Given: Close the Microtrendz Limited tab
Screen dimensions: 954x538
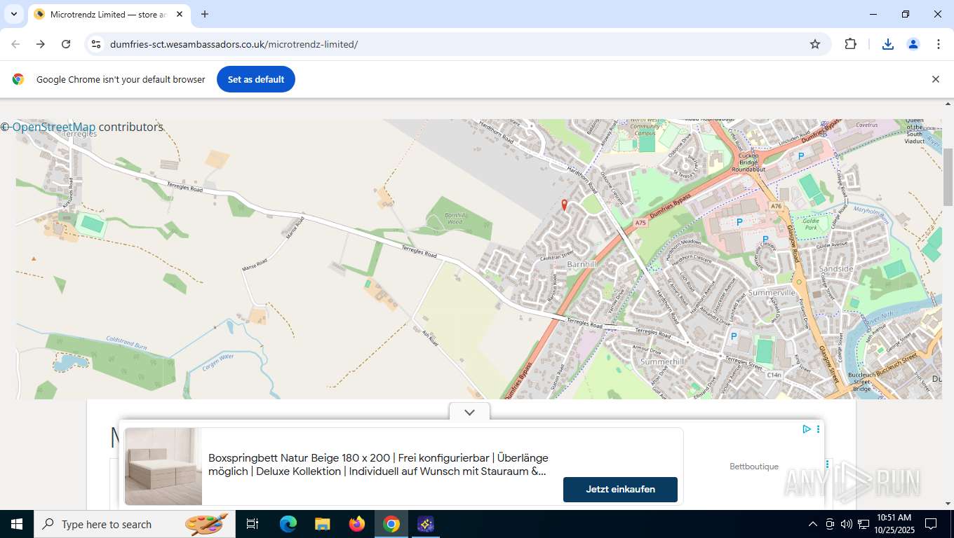Looking at the screenshot, I should tap(179, 14).
